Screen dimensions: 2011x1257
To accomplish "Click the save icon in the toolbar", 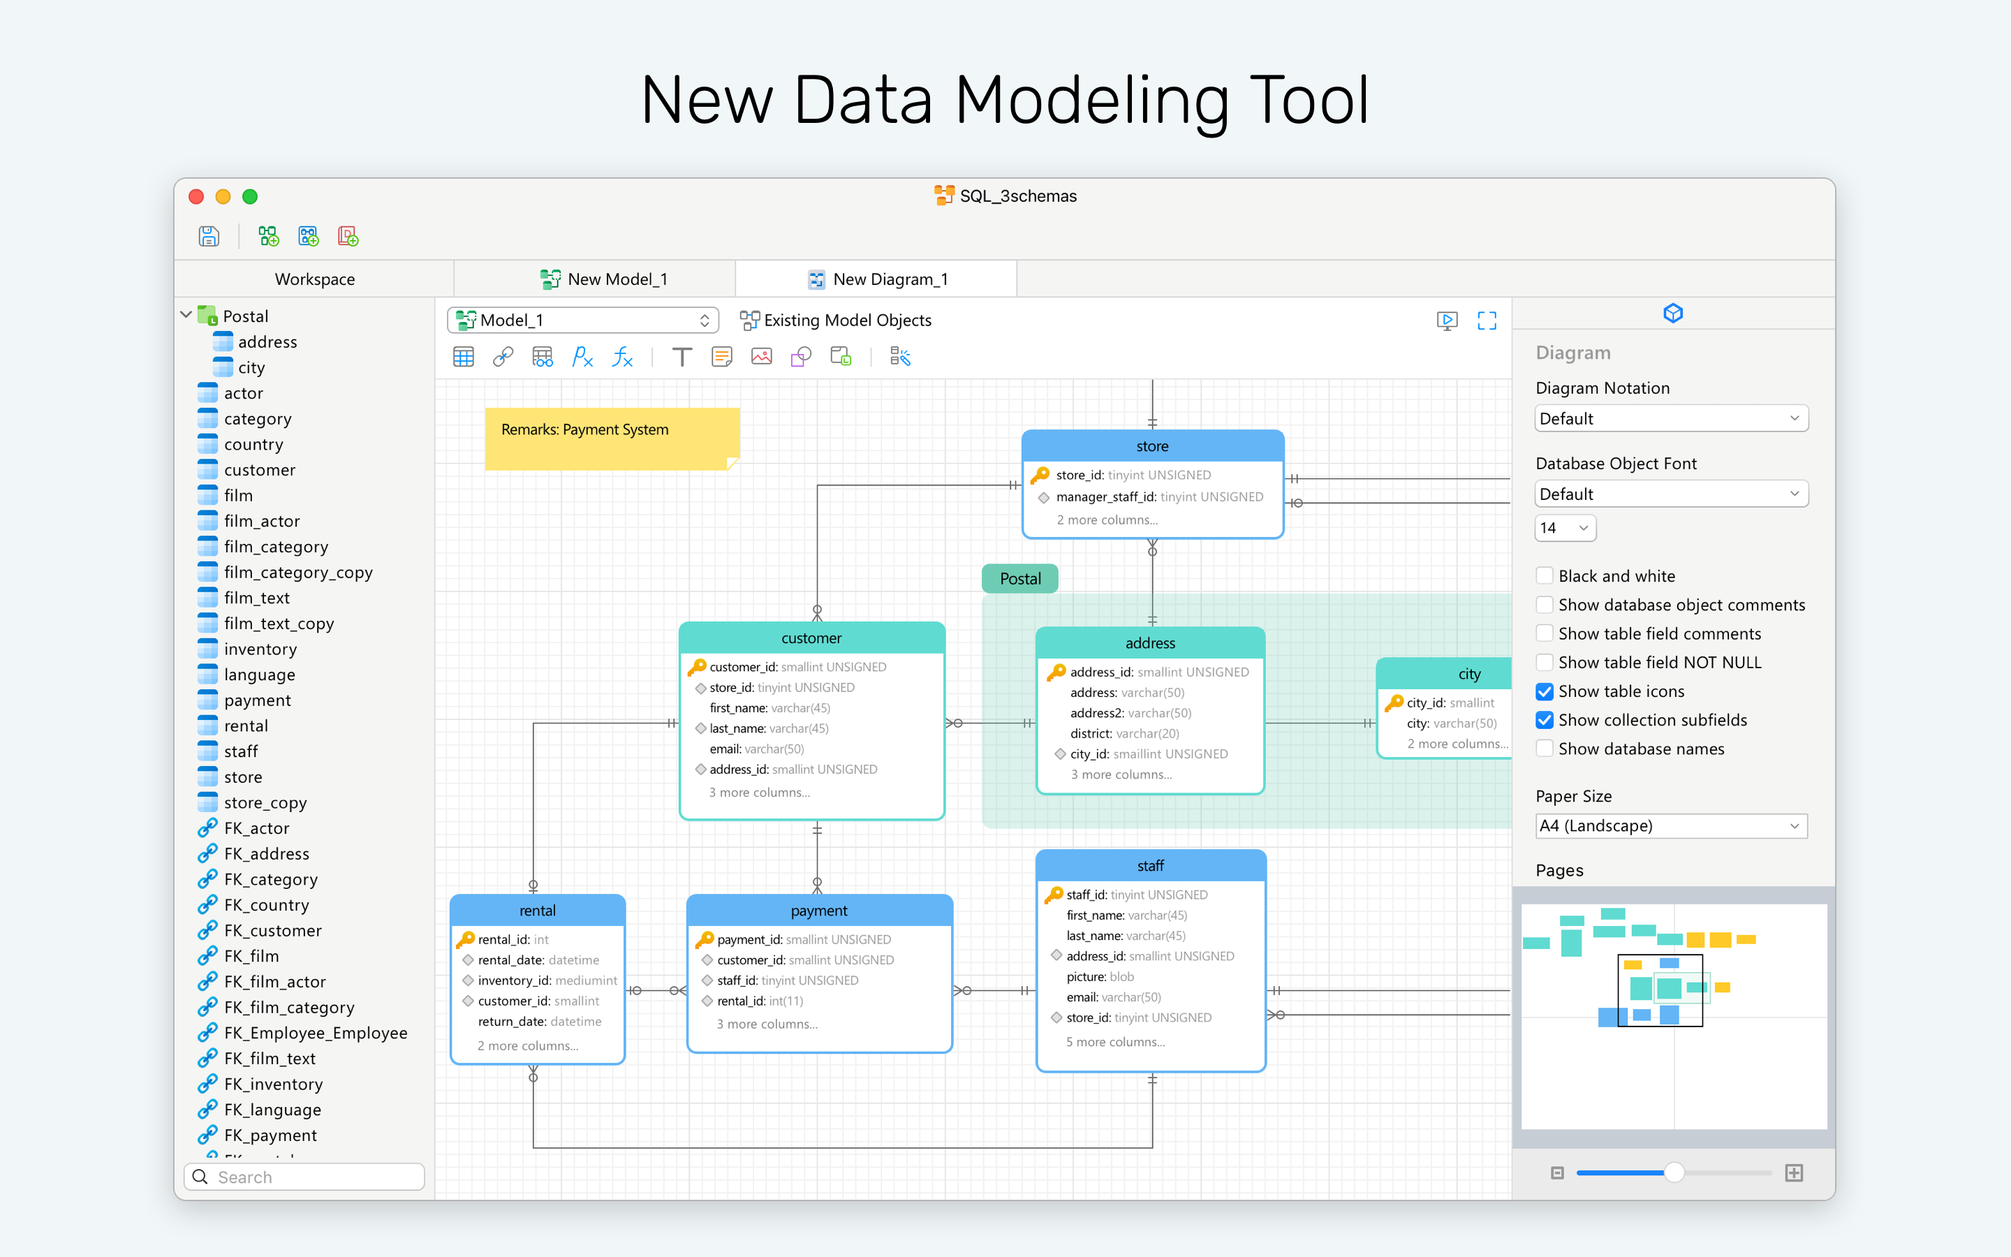I will coord(209,237).
